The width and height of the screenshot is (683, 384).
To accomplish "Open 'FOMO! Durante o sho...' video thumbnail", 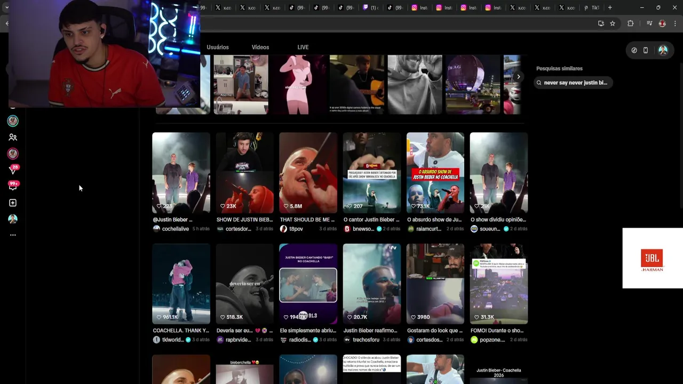I will [498, 284].
